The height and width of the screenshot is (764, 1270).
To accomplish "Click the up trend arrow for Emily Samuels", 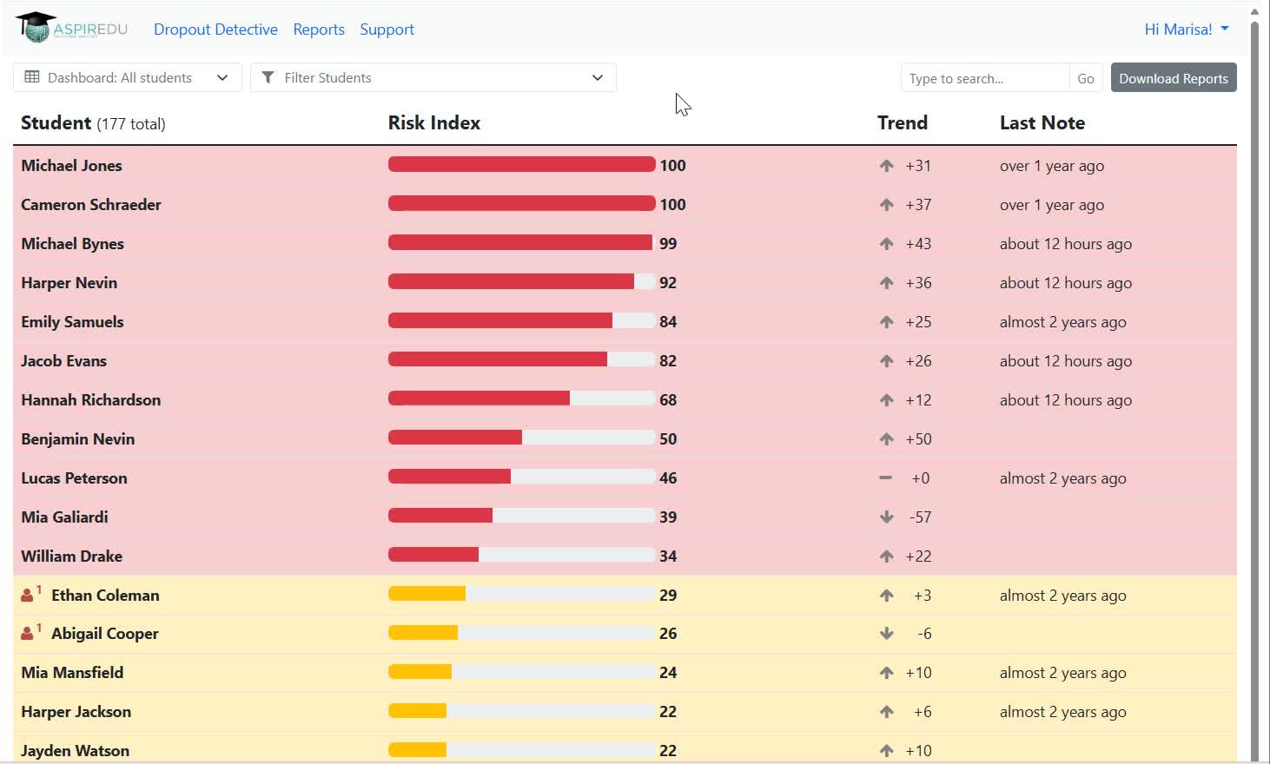I will pyautogui.click(x=886, y=321).
